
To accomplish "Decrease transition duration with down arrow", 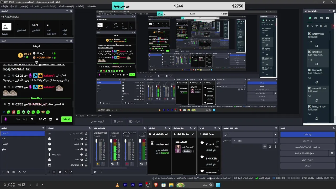I will click(x=275, y=142).
